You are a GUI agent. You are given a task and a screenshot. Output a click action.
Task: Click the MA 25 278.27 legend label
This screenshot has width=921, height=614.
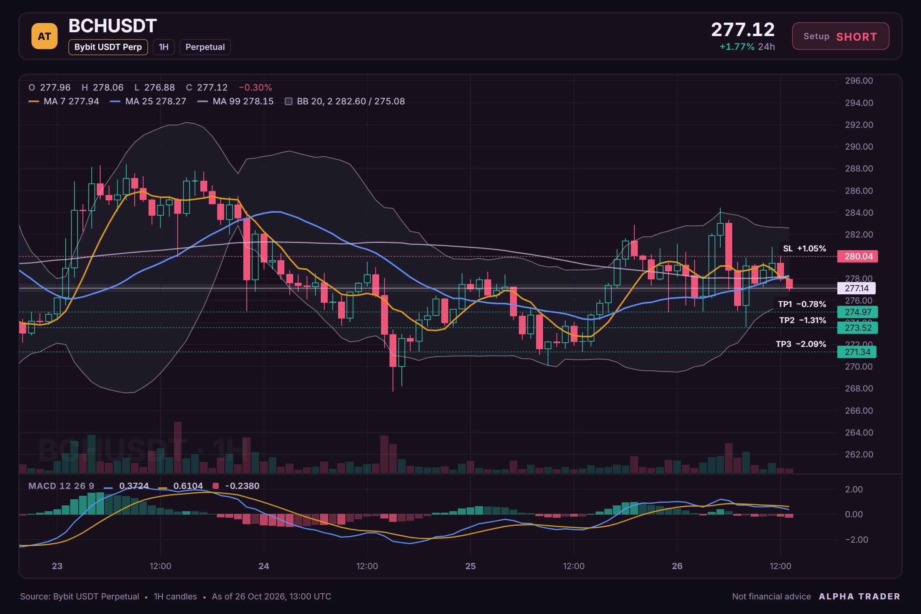click(x=156, y=101)
